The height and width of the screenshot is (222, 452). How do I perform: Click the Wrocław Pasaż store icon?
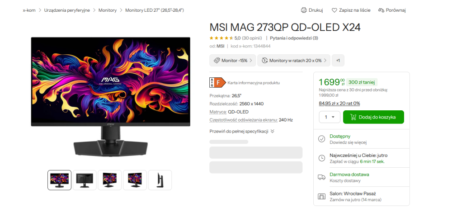[x=321, y=196]
